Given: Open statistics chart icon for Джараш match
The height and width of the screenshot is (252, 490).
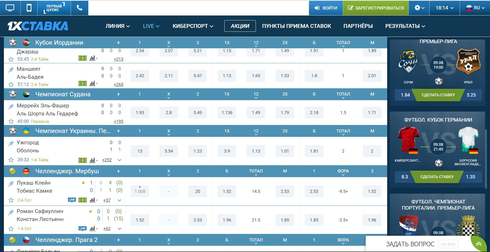Looking at the screenshot, I should click(93, 58).
